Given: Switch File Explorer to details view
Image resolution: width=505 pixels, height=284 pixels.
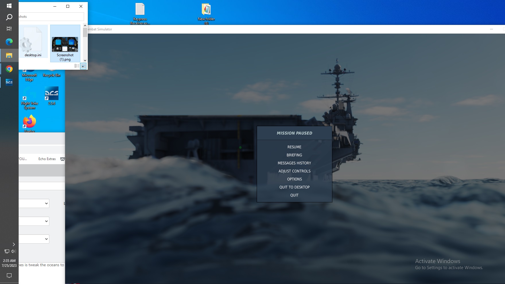Looking at the screenshot, I should tap(77, 66).
